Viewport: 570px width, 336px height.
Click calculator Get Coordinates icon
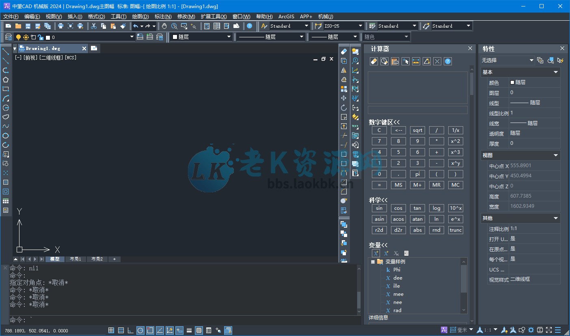click(x=406, y=61)
